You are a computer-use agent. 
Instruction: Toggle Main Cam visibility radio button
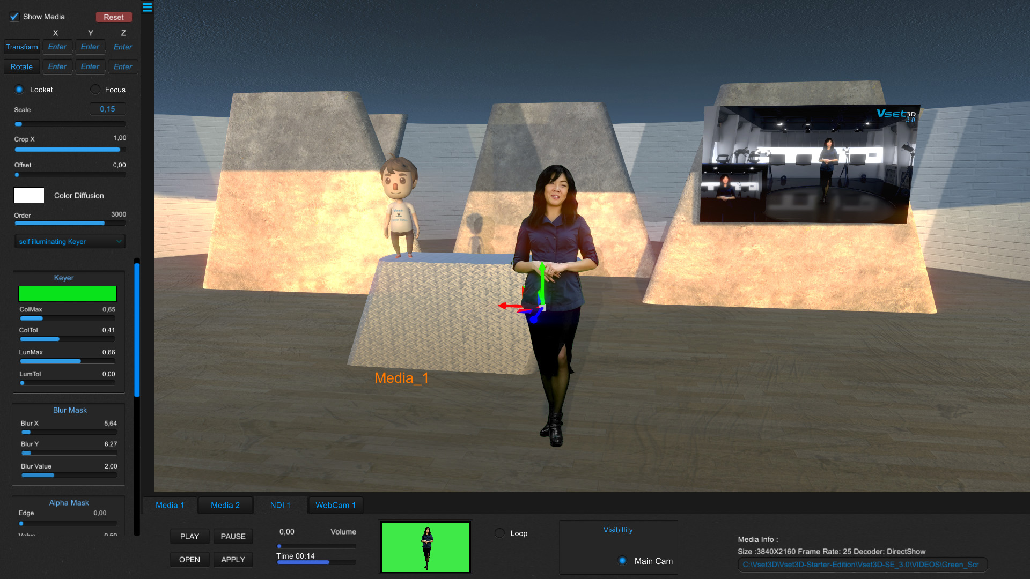[x=622, y=561]
